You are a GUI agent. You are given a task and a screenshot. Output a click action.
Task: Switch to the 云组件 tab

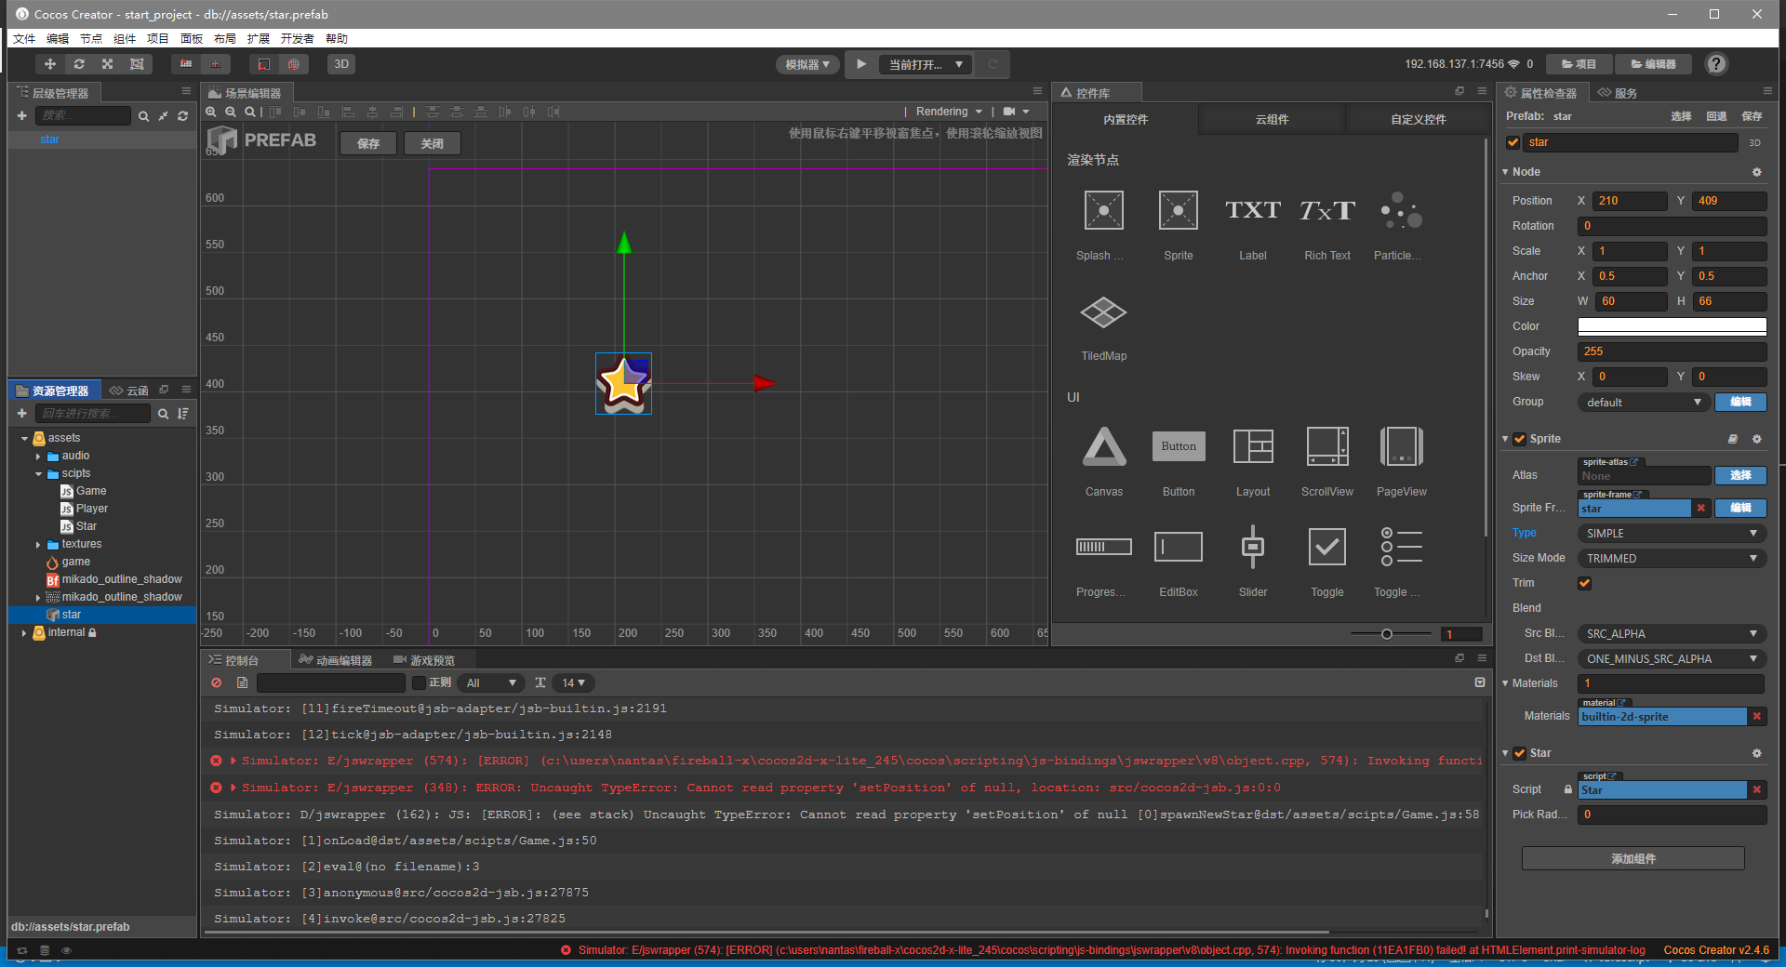pos(1272,119)
